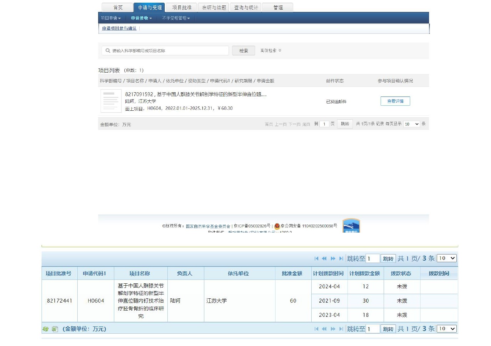The image size is (491, 346).
Task: Go to next page in the bottom pagination bar
Action: 333,329
